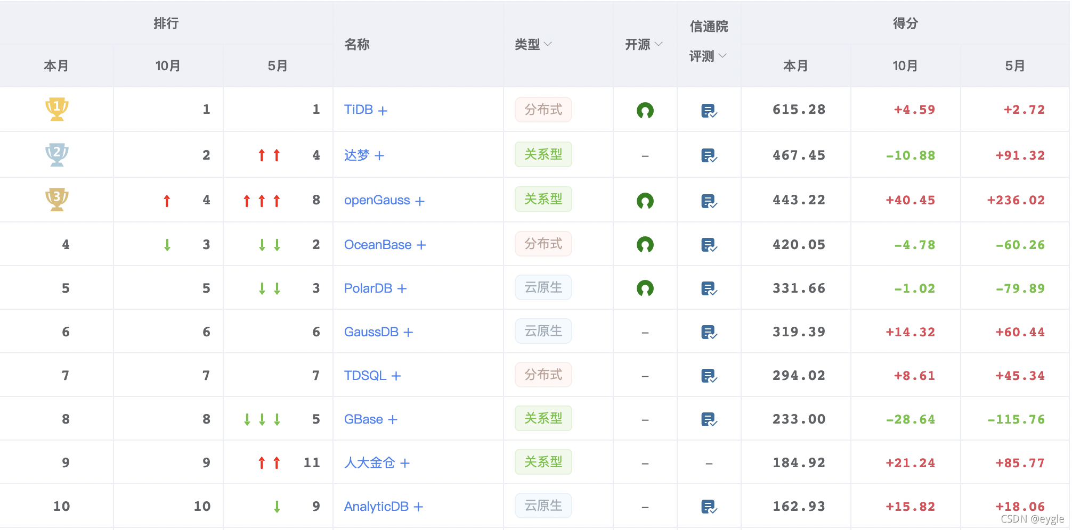Click the 云原生 tag in PolarDB row

543,287
